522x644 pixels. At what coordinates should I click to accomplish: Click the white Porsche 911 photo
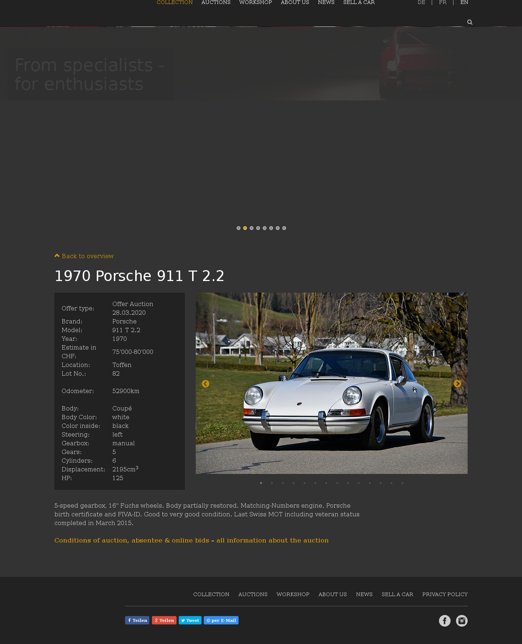click(332, 383)
